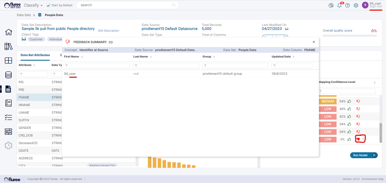Open the library books sidebar icon
The image size is (386, 183).
click(x=8, y=47)
